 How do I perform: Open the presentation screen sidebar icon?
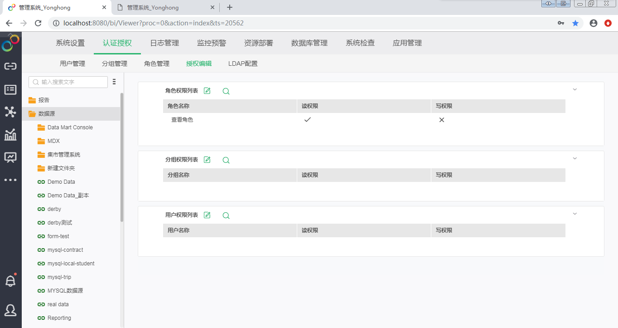10,157
